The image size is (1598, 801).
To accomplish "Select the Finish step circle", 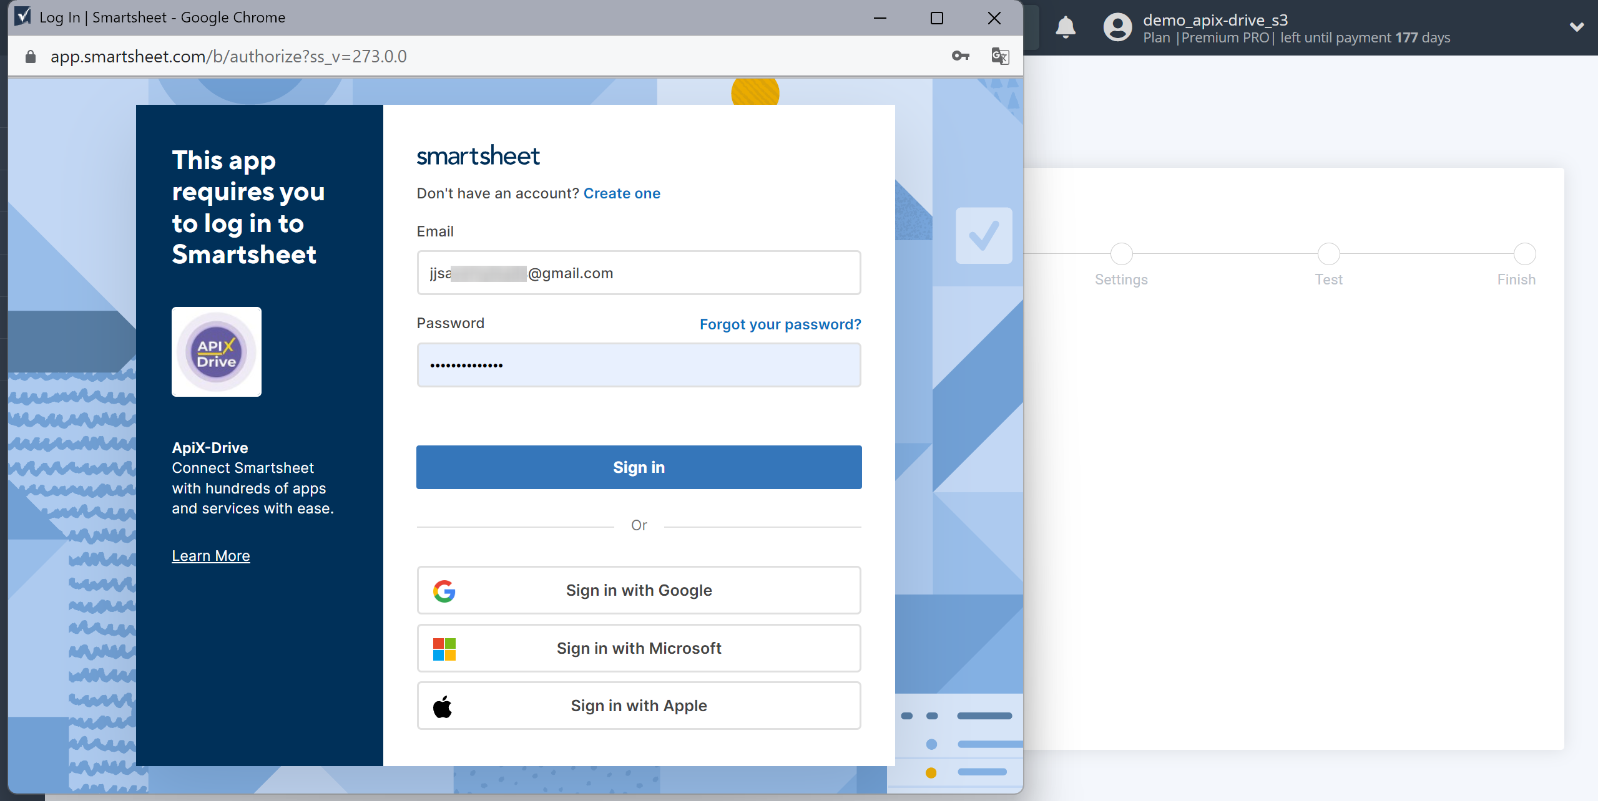I will [x=1525, y=254].
